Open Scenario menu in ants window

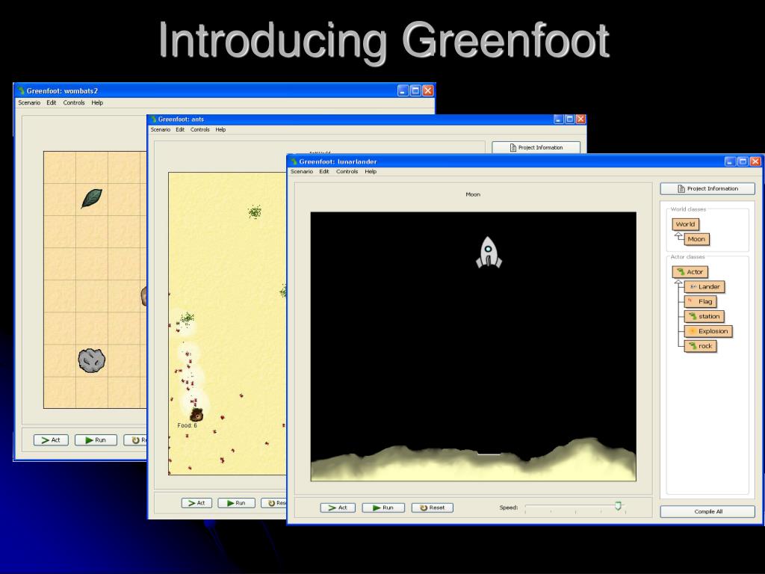coord(161,129)
